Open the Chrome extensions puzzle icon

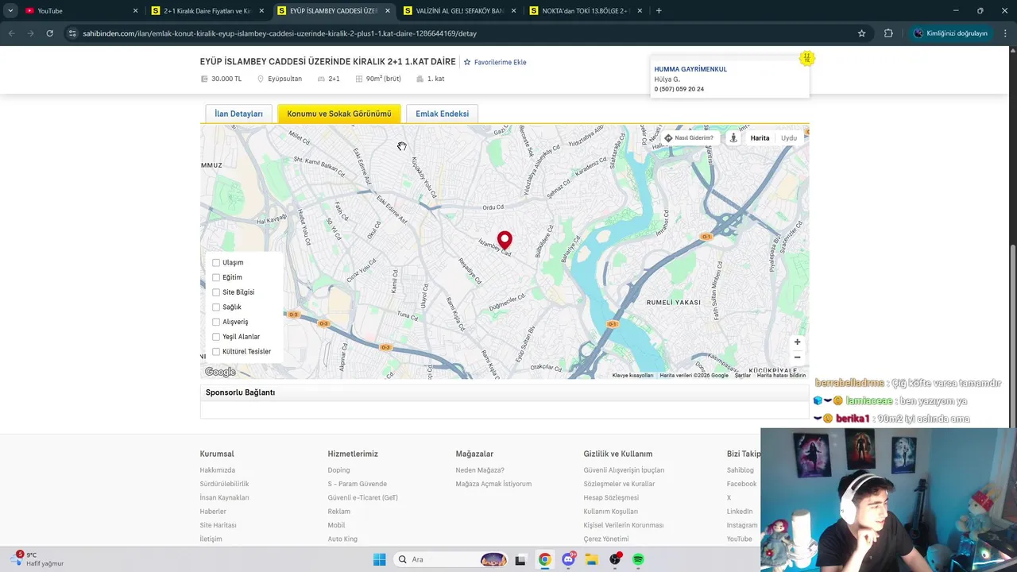pyautogui.click(x=888, y=33)
